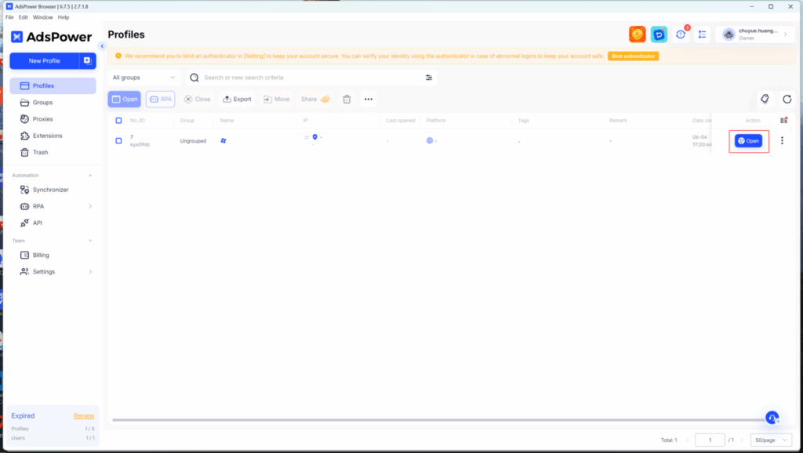Click the user avatar icon
Image resolution: width=803 pixels, height=453 pixels.
coord(729,34)
